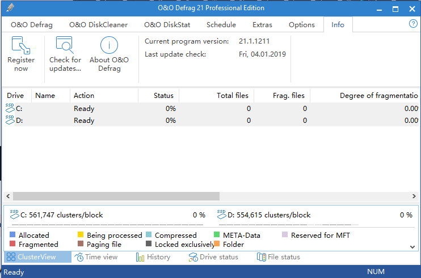Click the blue Allocated legend swatch

pyautogui.click(x=12, y=234)
